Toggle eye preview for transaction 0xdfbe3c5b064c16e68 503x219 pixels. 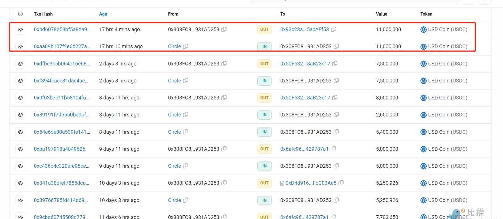pos(20,64)
